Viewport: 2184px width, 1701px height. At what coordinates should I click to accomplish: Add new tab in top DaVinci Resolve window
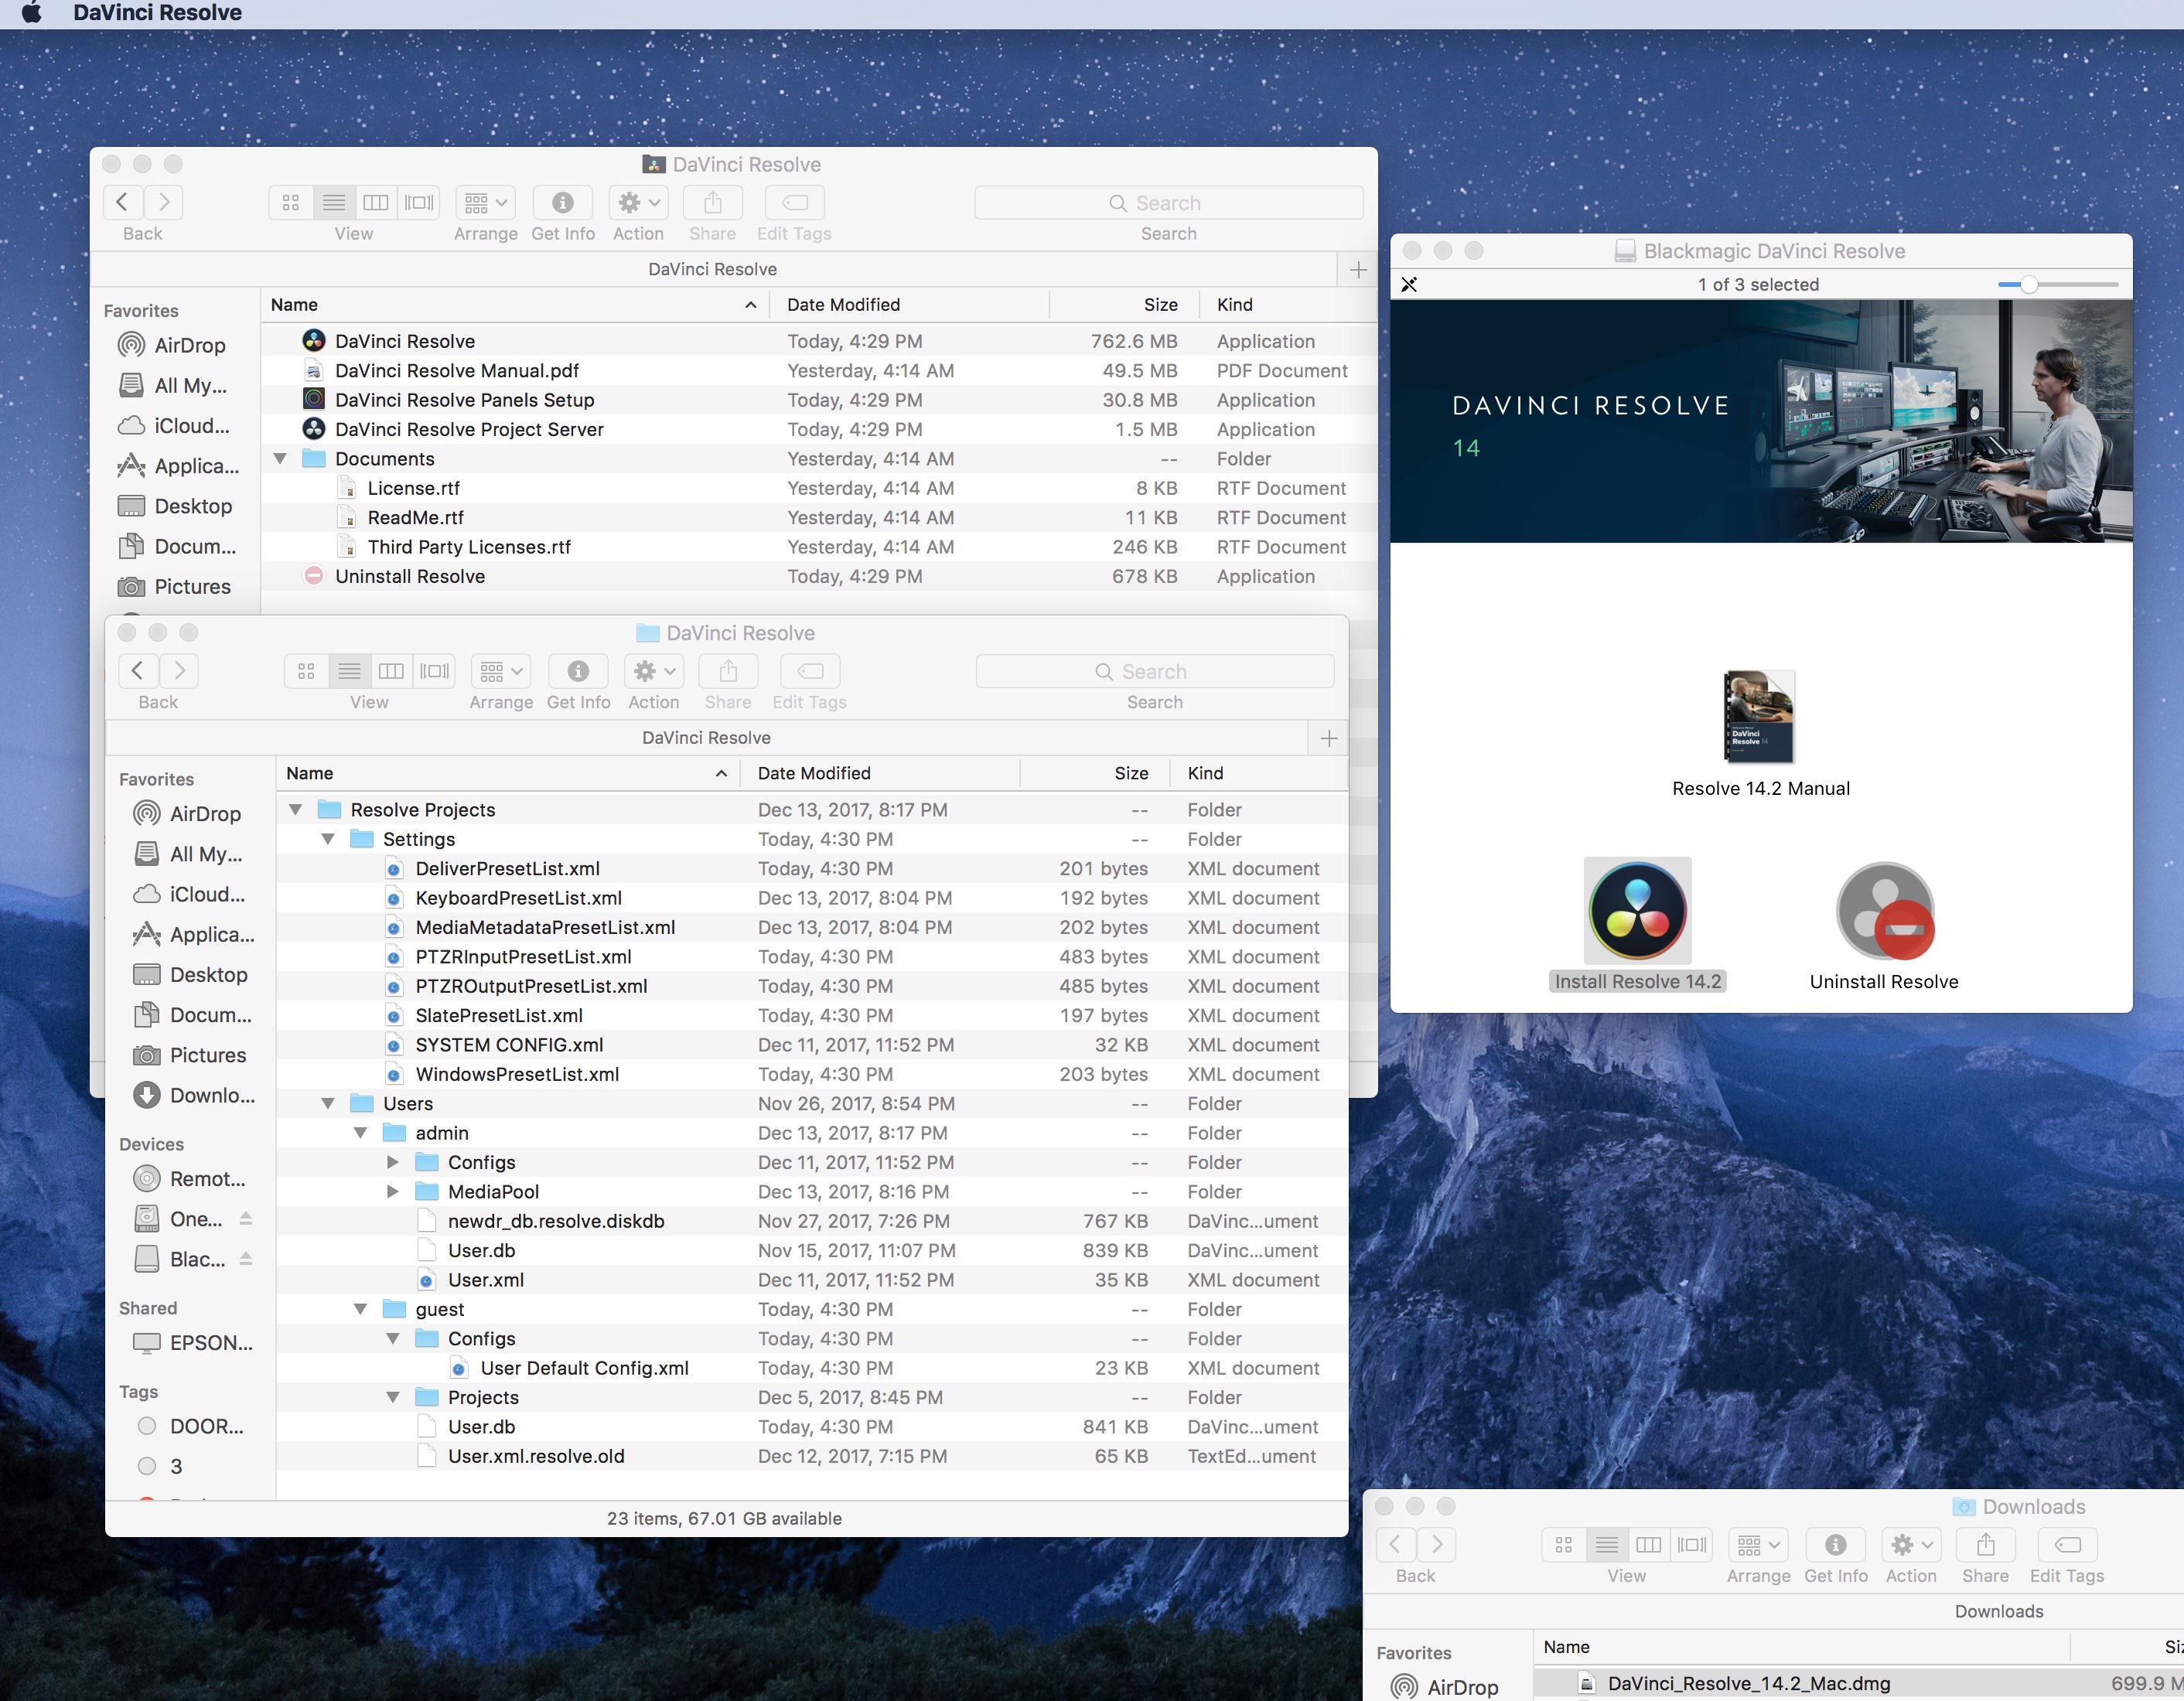1358,270
